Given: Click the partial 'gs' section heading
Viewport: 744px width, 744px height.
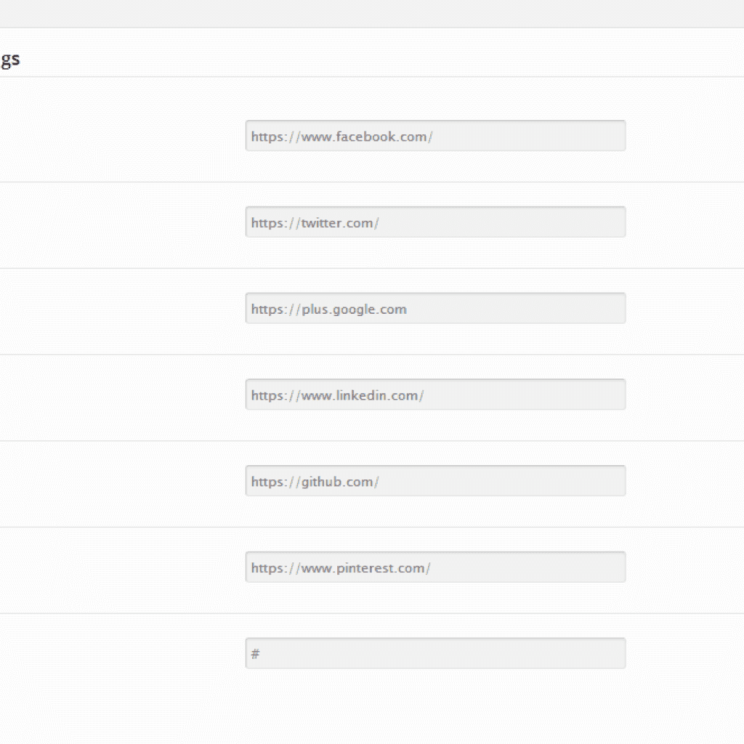Looking at the screenshot, I should [x=10, y=60].
